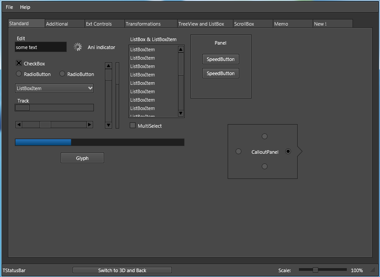Image resolution: width=380 pixels, height=277 pixels.
Task: Click the horizontal scrollbar left arrow
Action: pos(19,125)
